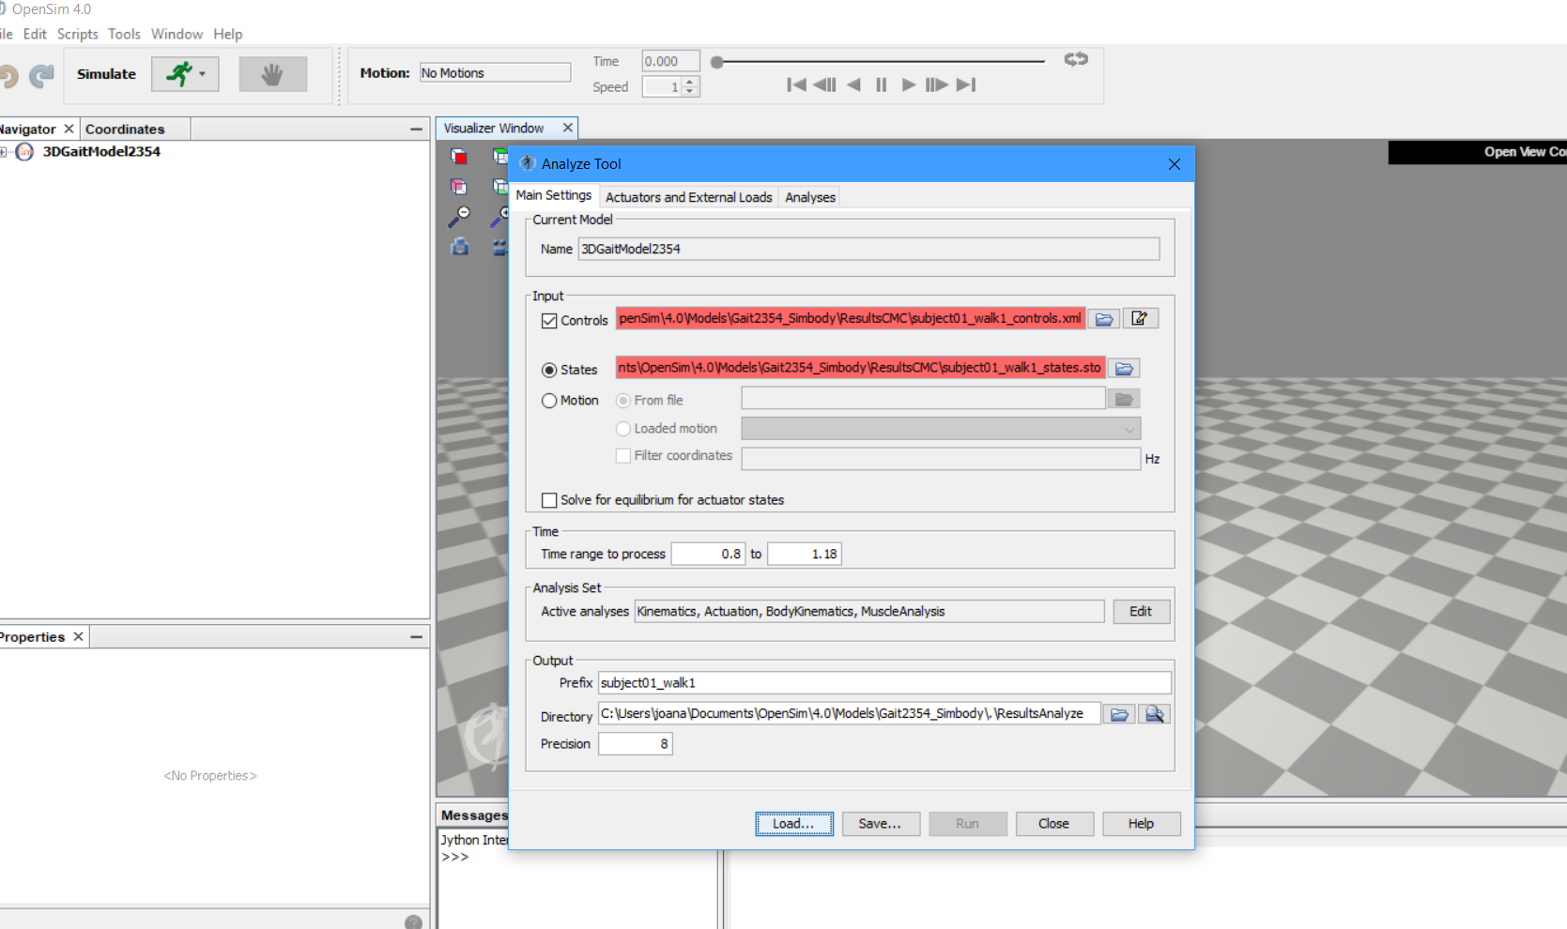1567x929 pixels.
Task: Switch to the Analyses tab
Action: (x=810, y=197)
